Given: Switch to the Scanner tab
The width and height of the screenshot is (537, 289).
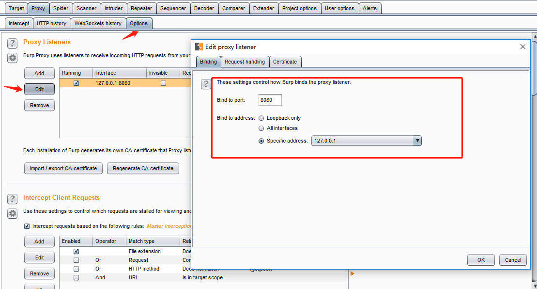Looking at the screenshot, I should click(86, 8).
